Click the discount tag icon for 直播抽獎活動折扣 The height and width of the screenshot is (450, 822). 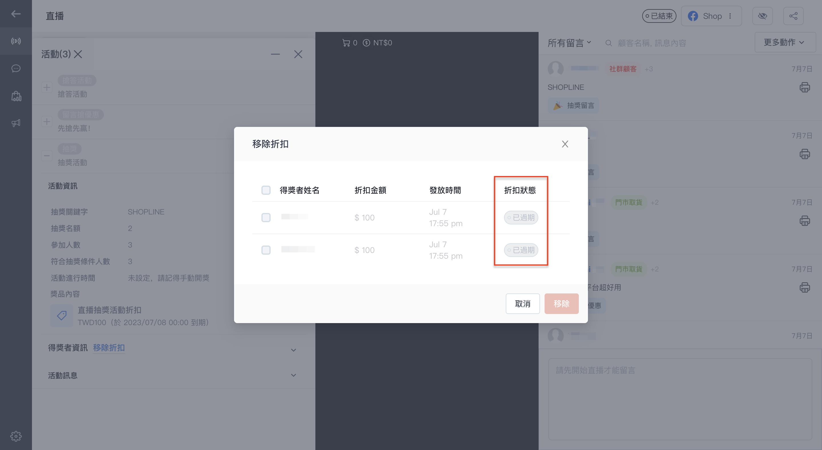tap(62, 316)
